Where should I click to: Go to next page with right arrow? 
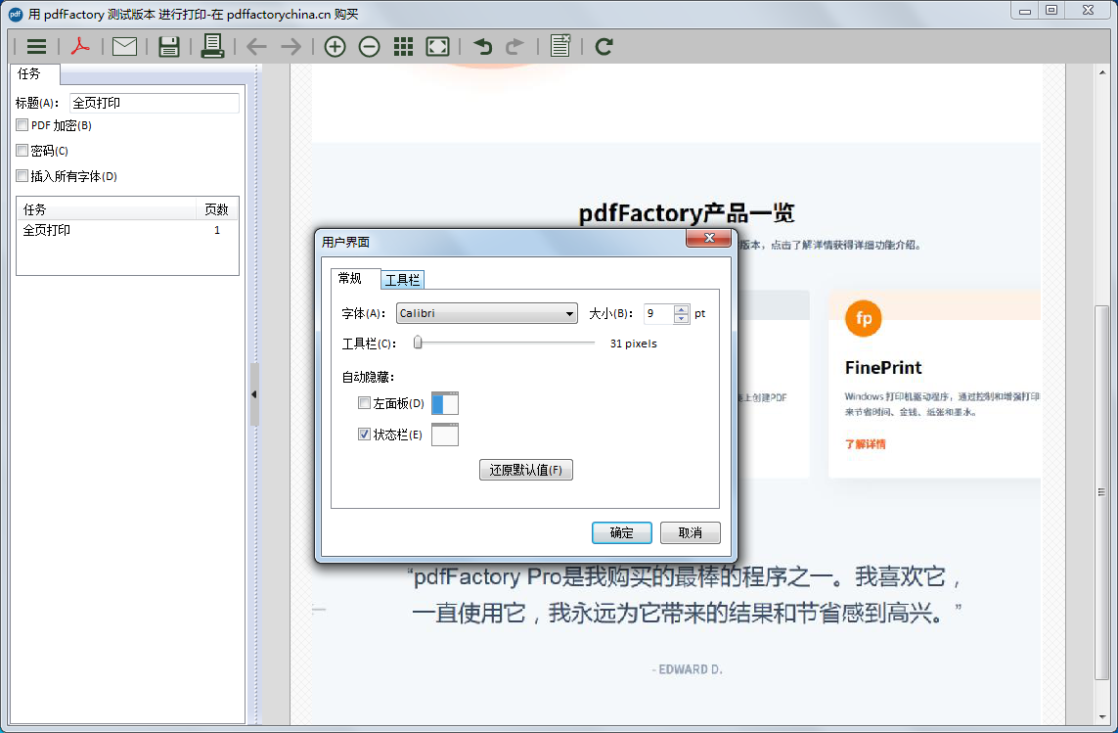pos(291,47)
